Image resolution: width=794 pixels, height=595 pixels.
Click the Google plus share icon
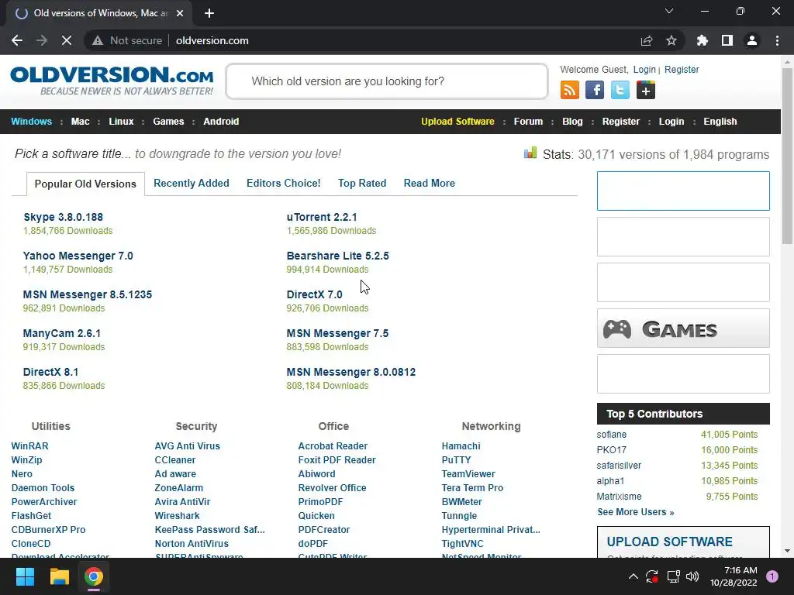pyautogui.click(x=646, y=90)
